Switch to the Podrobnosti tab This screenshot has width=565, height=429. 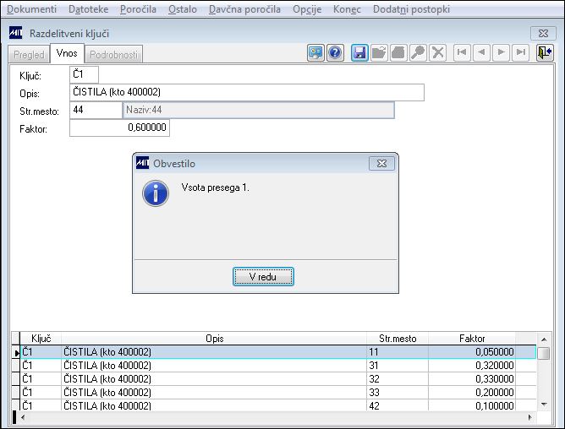click(x=113, y=55)
